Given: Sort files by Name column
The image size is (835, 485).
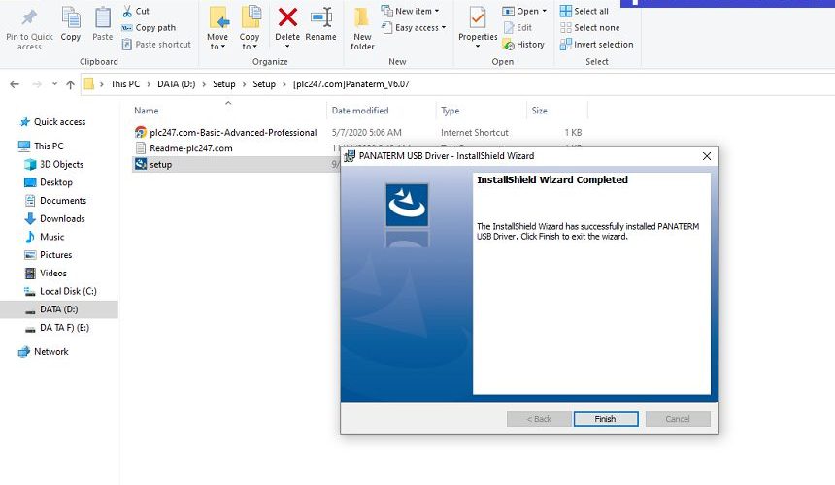Looking at the screenshot, I should point(147,111).
